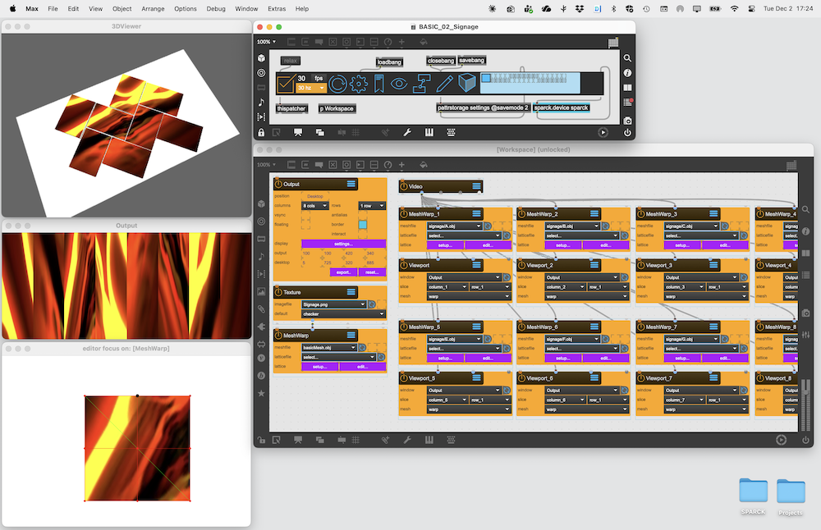Image resolution: width=821 pixels, height=530 pixels.
Task: Click the purple 'settings...' button in Output
Action: tap(342, 244)
